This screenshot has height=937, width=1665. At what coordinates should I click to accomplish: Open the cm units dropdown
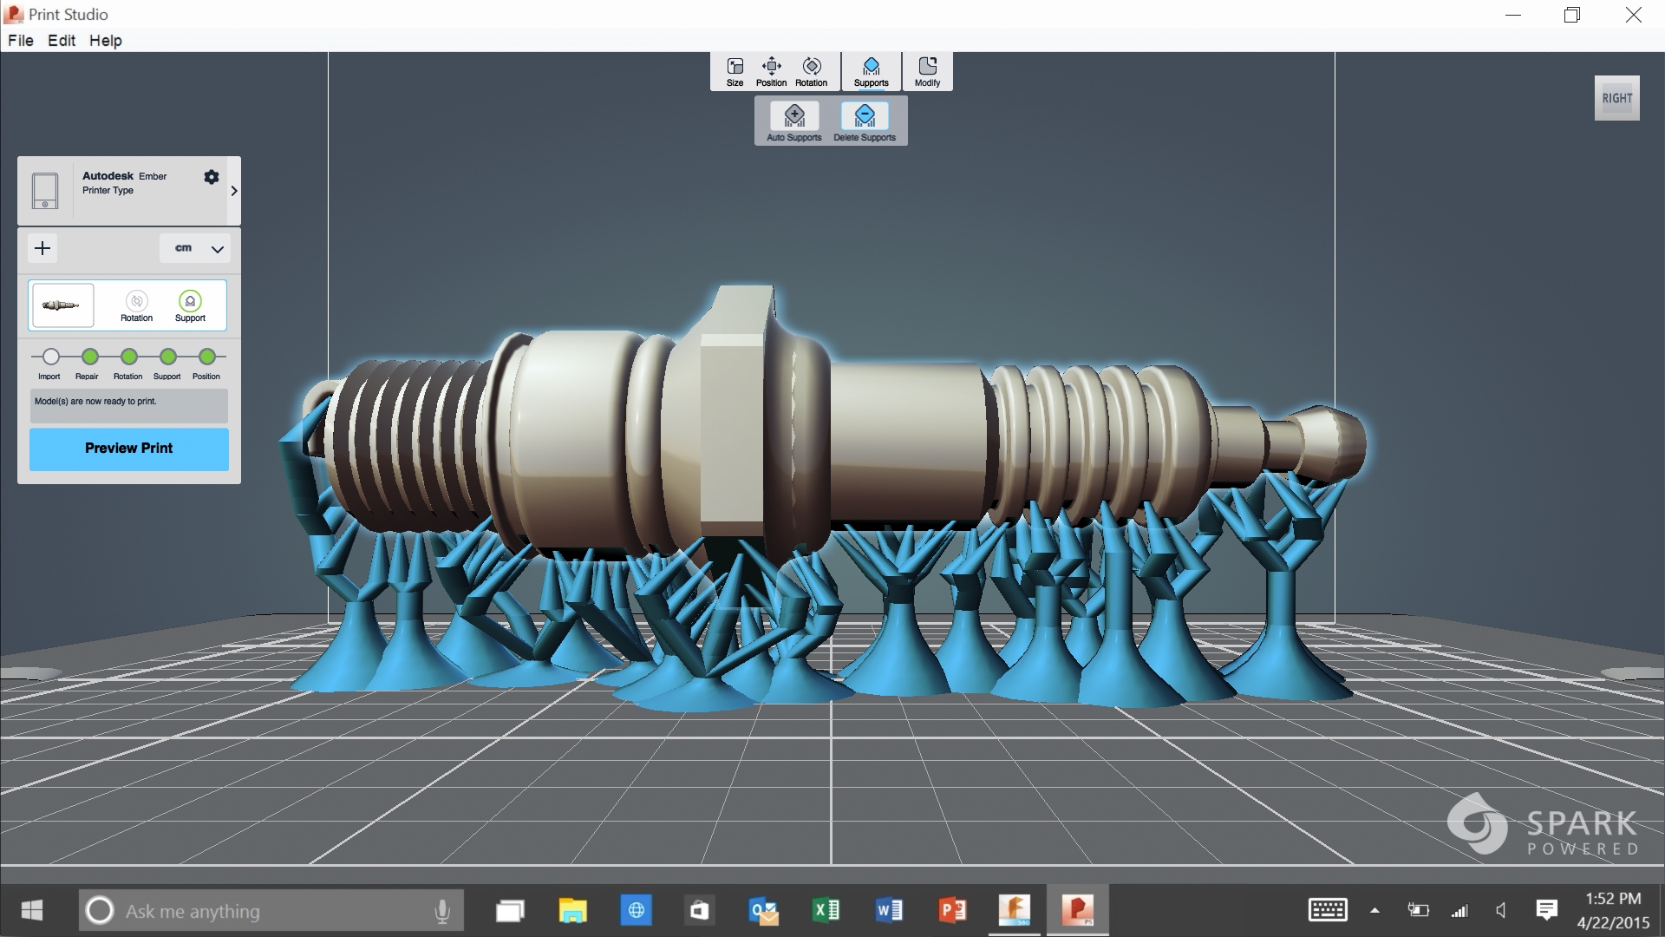tap(196, 248)
